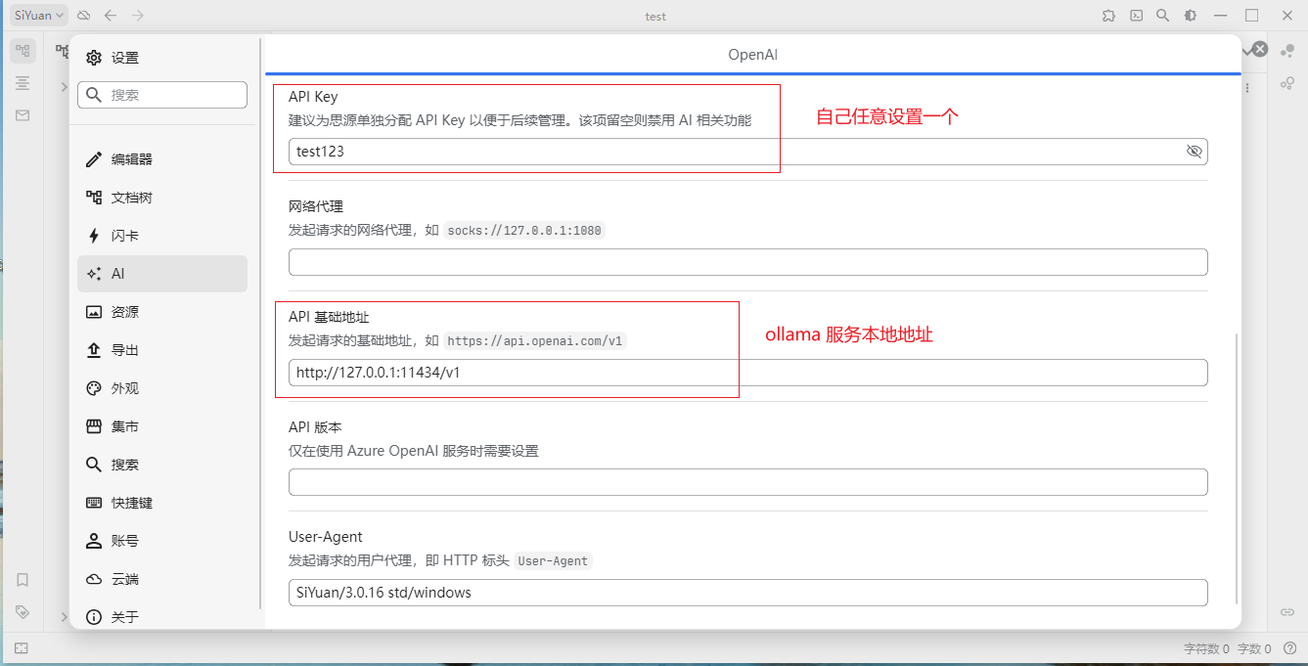The image size is (1308, 666).
Task: Click the help icon in status bar
Action: click(1289, 648)
